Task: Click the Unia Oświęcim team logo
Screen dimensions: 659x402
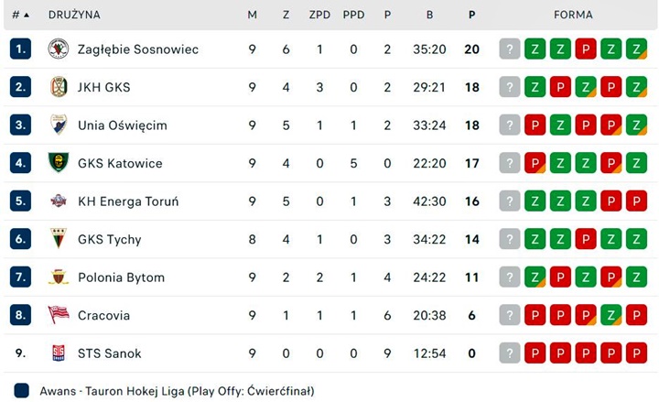Action: click(x=59, y=125)
